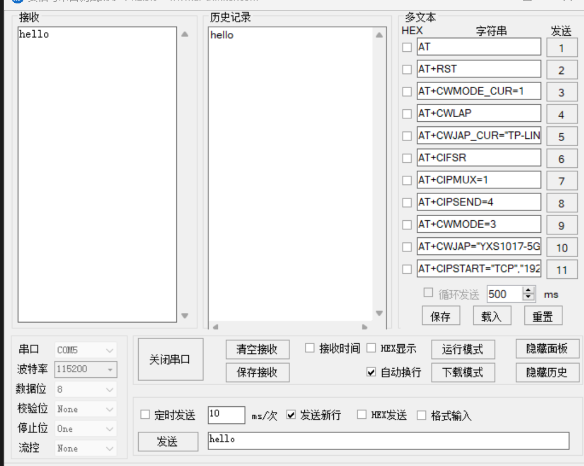Click the 10 ms/次 timer field
The width and height of the screenshot is (584, 466).
pyautogui.click(x=226, y=415)
